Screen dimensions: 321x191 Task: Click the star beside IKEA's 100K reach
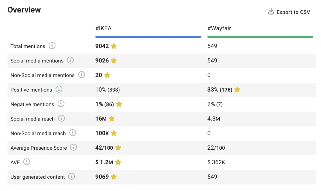[114, 133]
